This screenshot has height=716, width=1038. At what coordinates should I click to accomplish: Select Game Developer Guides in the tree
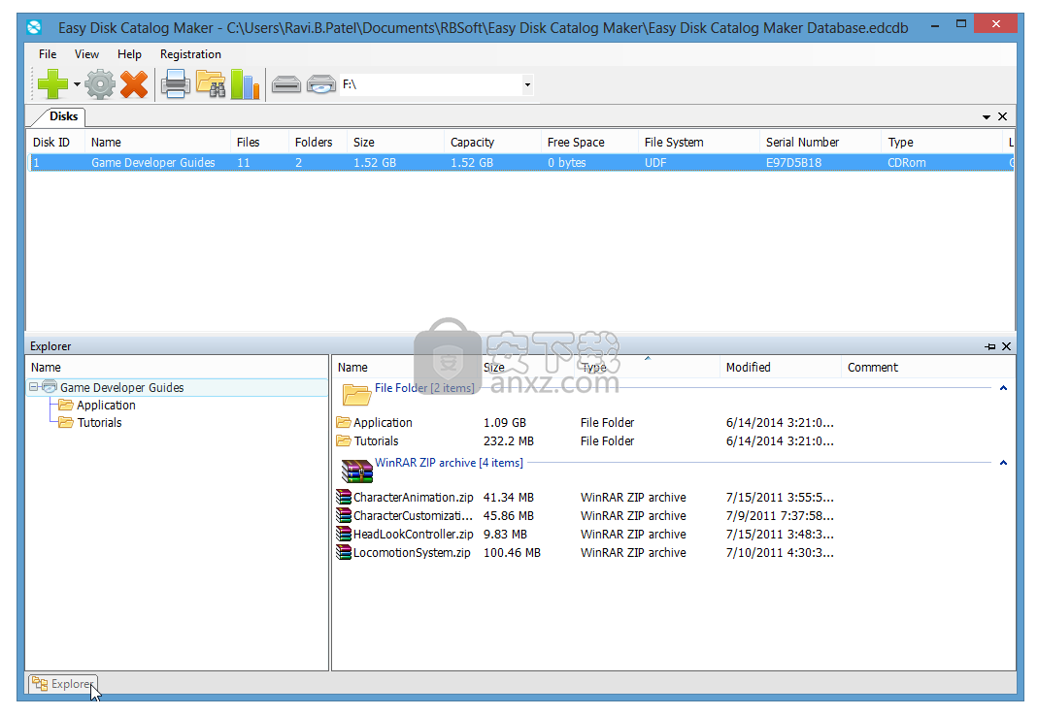coord(121,388)
